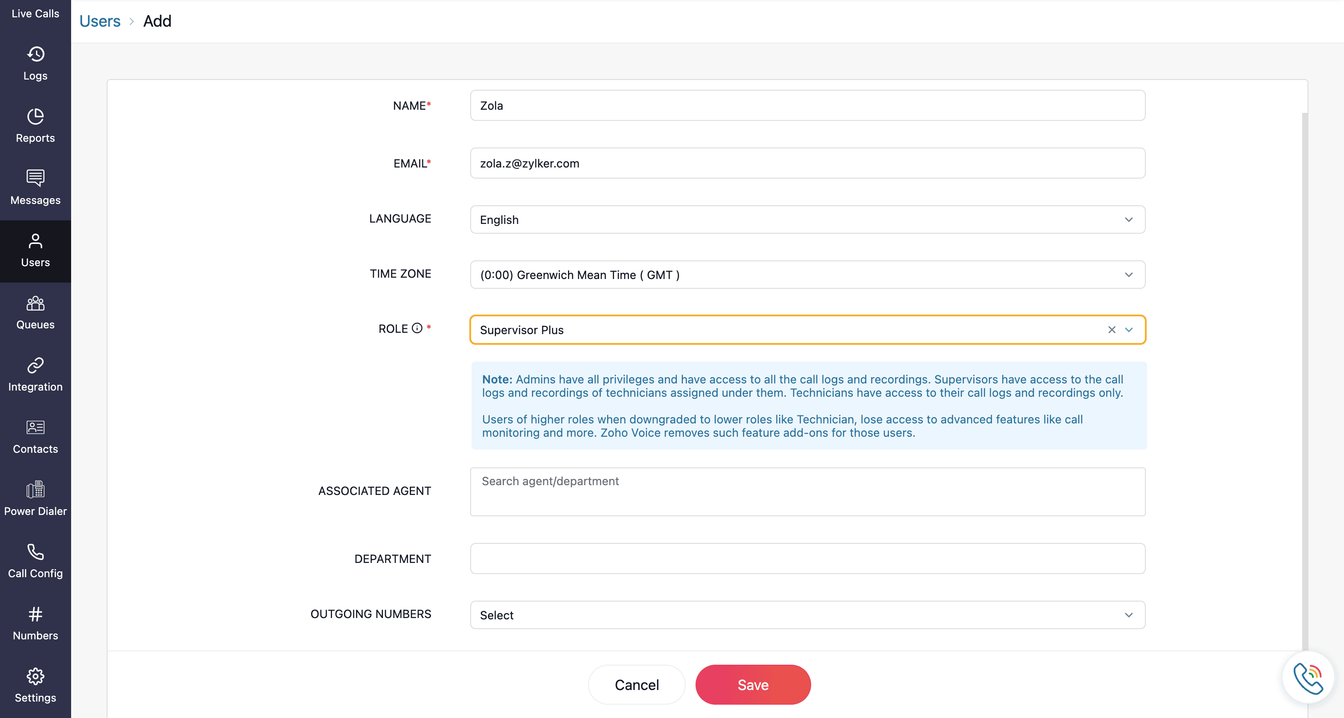Select the Logs icon in sidebar
This screenshot has height=718, width=1344.
tap(35, 63)
